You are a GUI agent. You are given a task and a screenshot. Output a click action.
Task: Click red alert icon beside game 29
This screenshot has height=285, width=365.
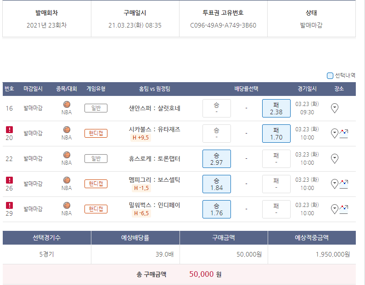point(9,206)
